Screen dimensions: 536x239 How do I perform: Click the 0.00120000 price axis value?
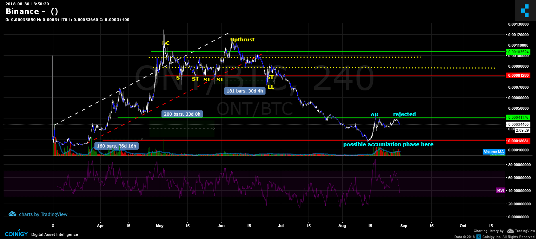pyautogui.click(x=519, y=35)
